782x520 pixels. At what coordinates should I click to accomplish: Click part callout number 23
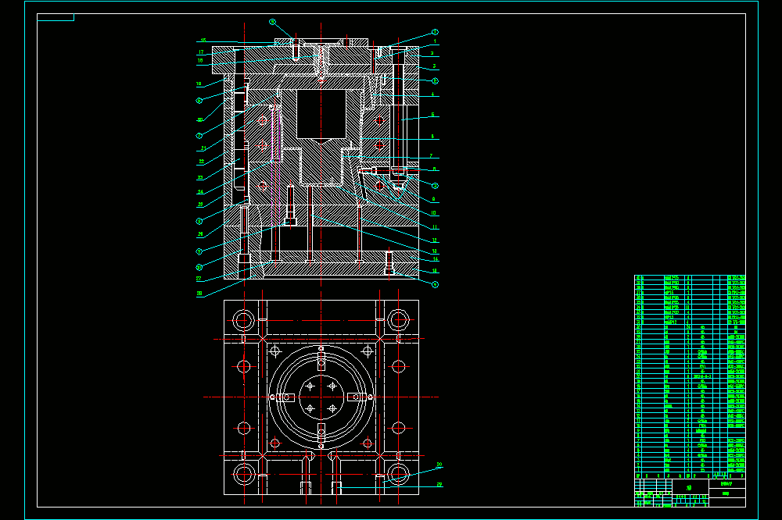click(200, 177)
